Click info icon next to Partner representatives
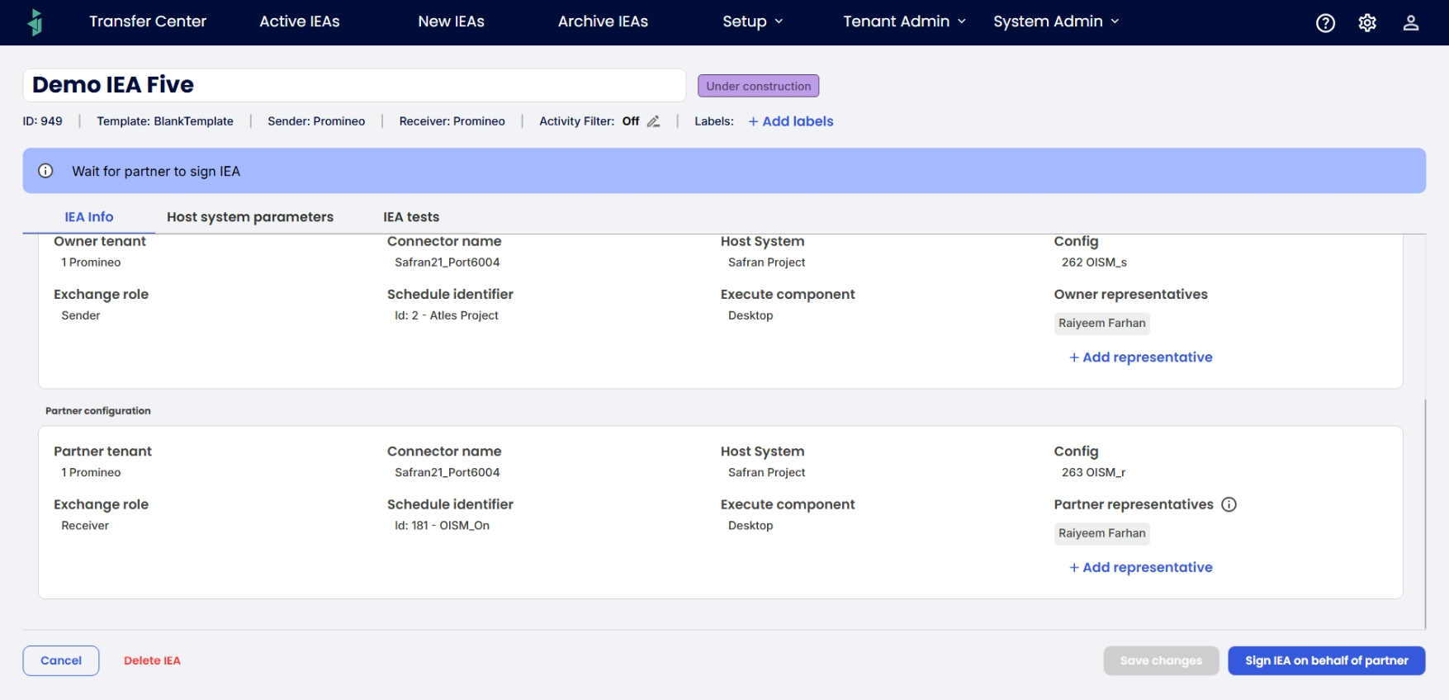The width and height of the screenshot is (1449, 700). pyautogui.click(x=1229, y=504)
